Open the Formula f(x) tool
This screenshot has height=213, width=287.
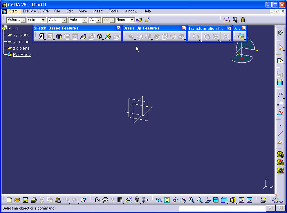tap(97, 200)
